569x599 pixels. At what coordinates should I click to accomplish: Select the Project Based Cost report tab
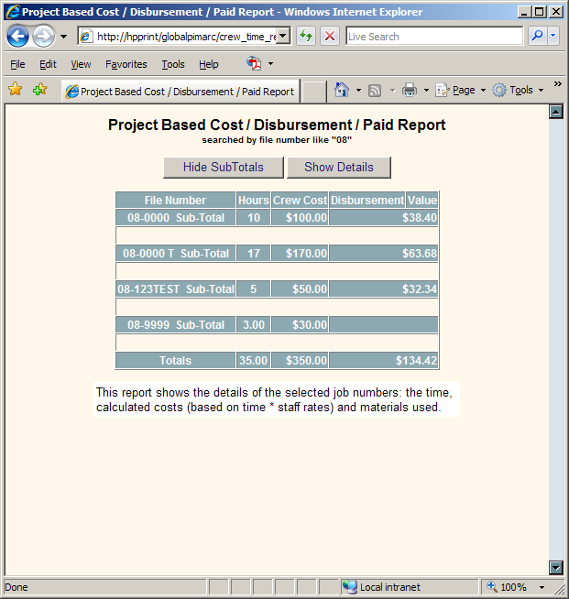pos(181,92)
